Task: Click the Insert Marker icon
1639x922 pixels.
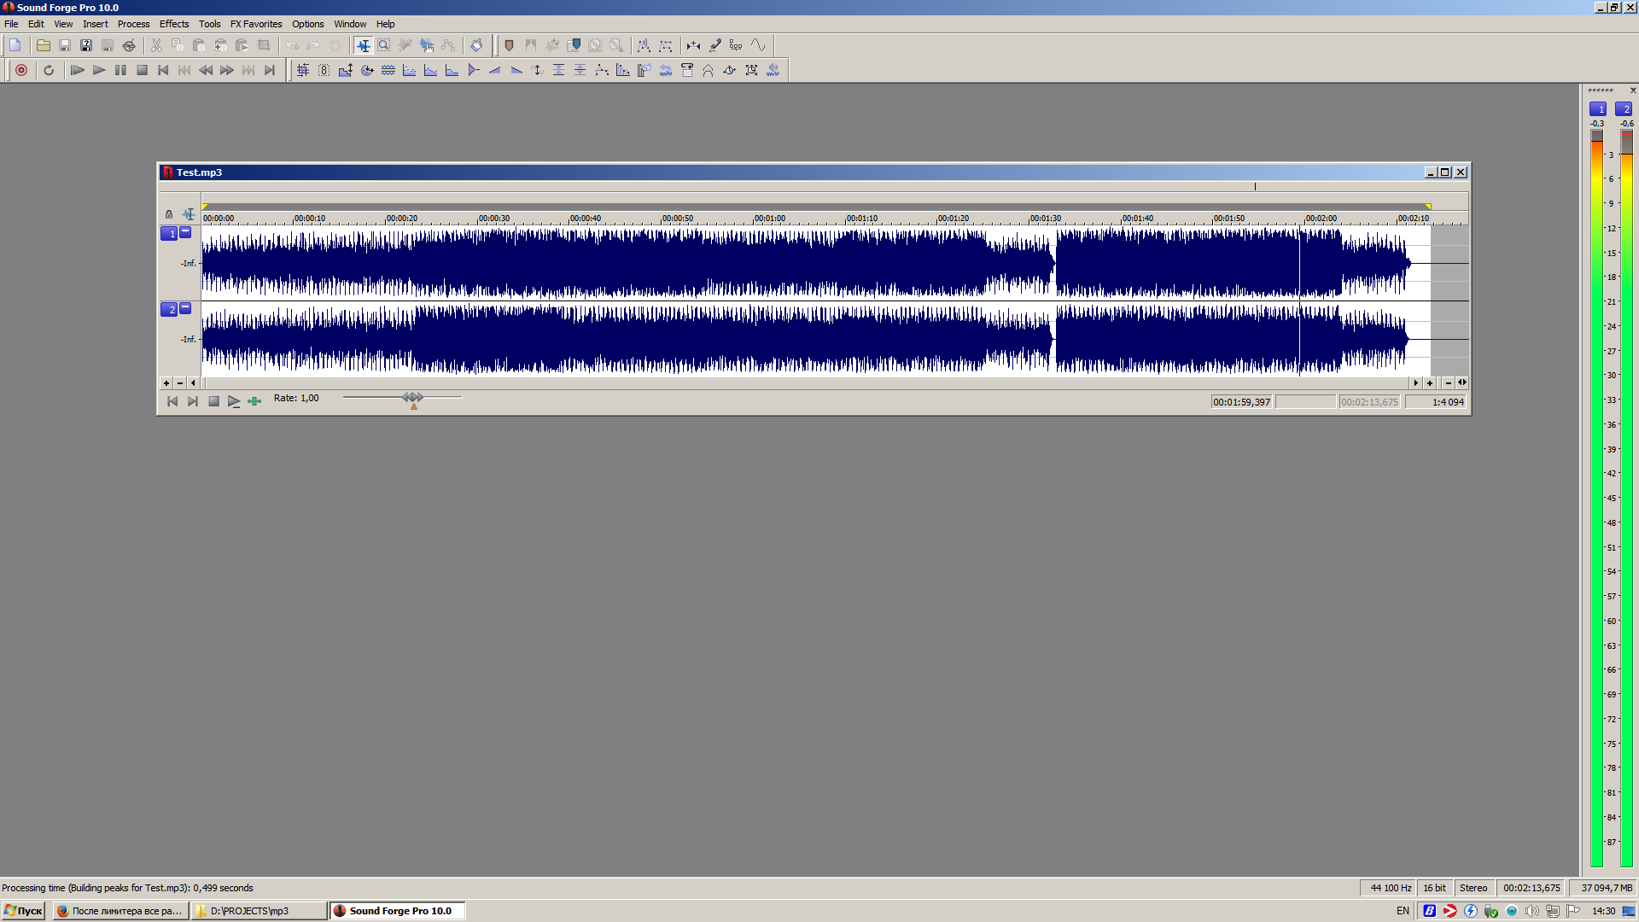Action: (x=509, y=45)
